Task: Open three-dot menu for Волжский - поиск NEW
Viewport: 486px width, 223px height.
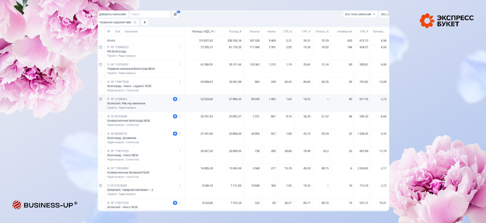Action: point(180,203)
